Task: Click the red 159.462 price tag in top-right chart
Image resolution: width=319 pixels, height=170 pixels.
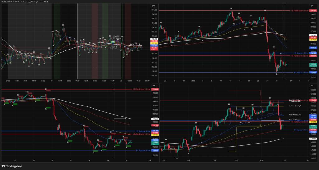Action: click(x=312, y=10)
